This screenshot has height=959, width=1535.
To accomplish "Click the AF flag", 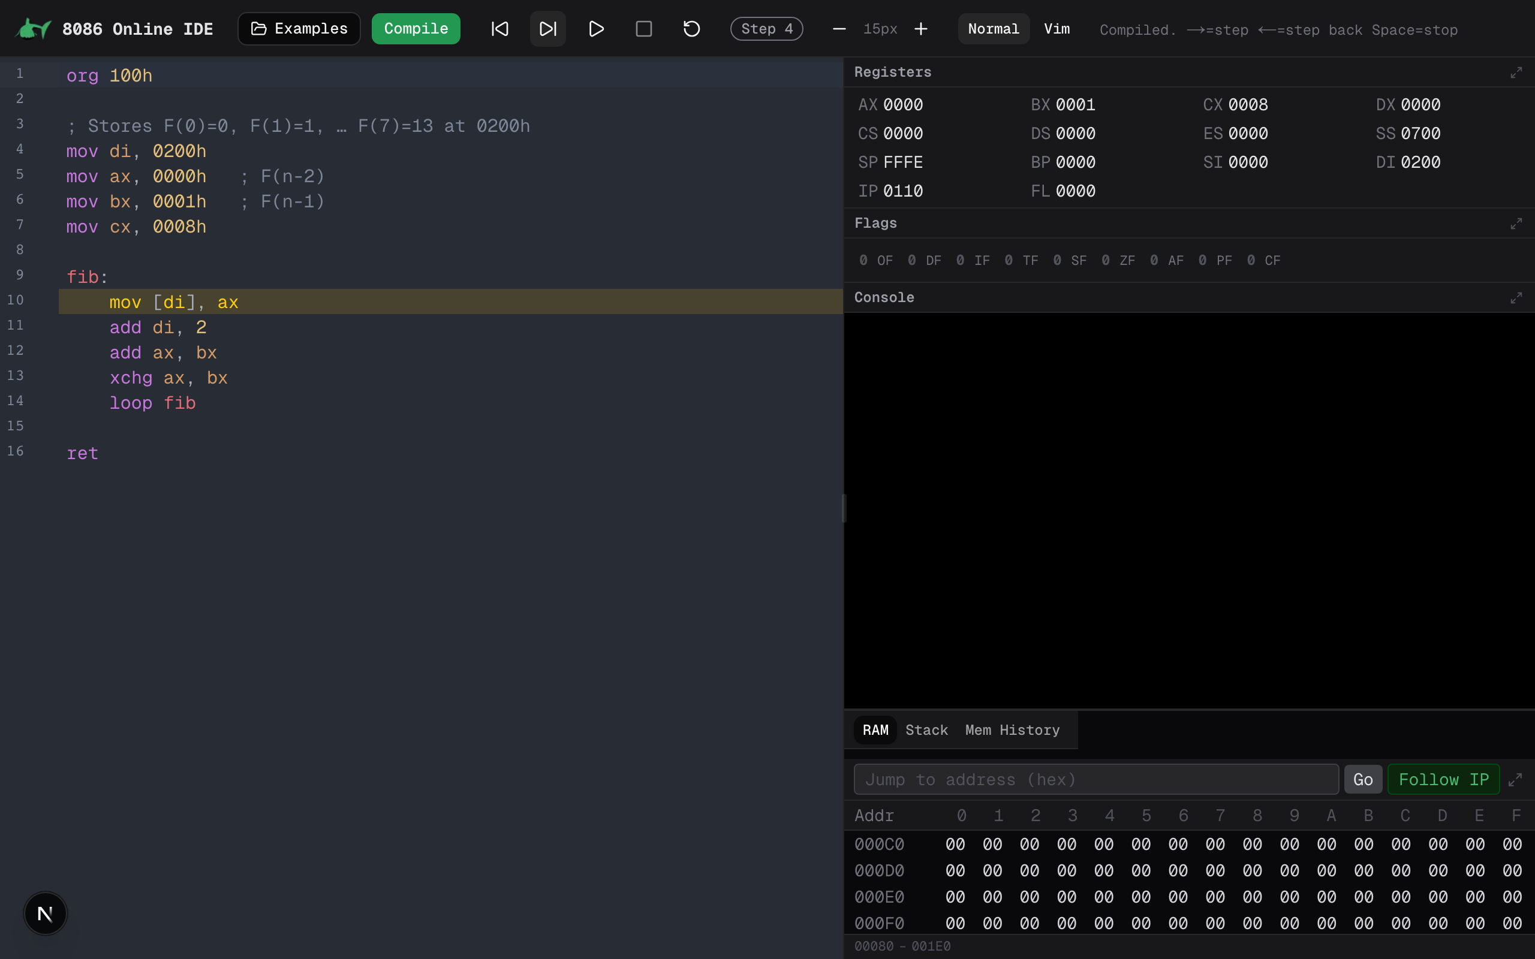I will coord(1166,261).
